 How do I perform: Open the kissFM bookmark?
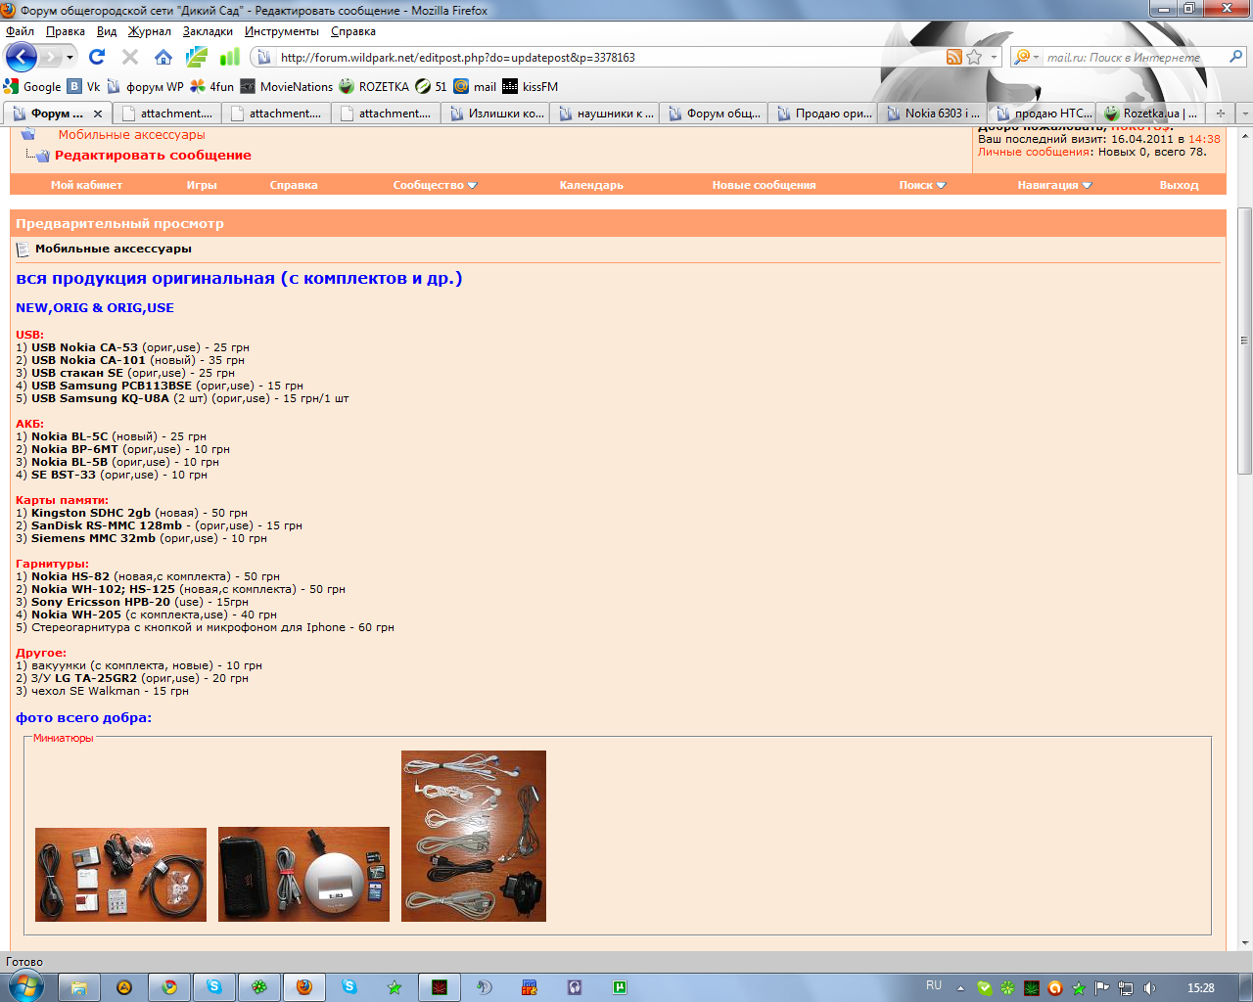pos(530,86)
